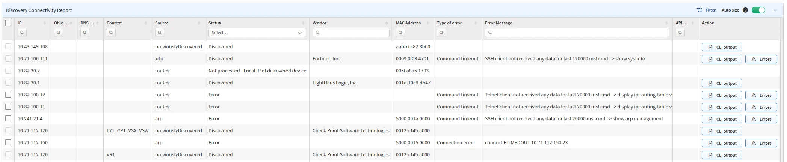This screenshot has height=162, width=787.
Task: Click search icon under Type of error
Action: [441, 33]
